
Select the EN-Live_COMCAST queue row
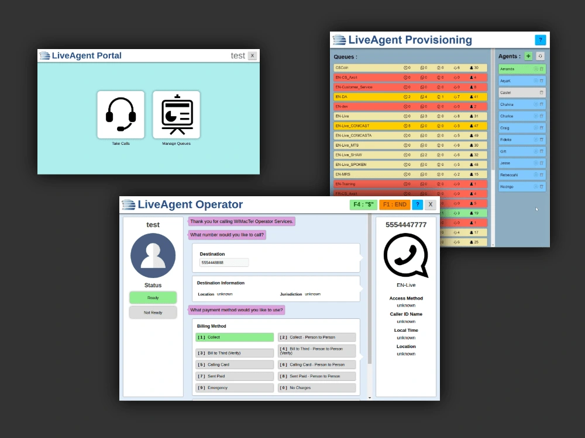coord(411,126)
